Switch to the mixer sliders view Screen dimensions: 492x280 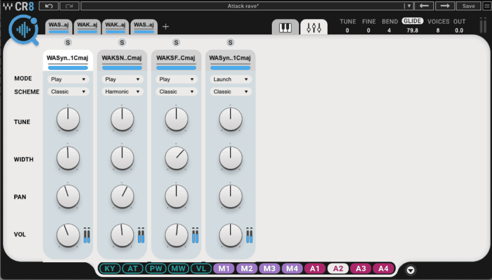[314, 27]
